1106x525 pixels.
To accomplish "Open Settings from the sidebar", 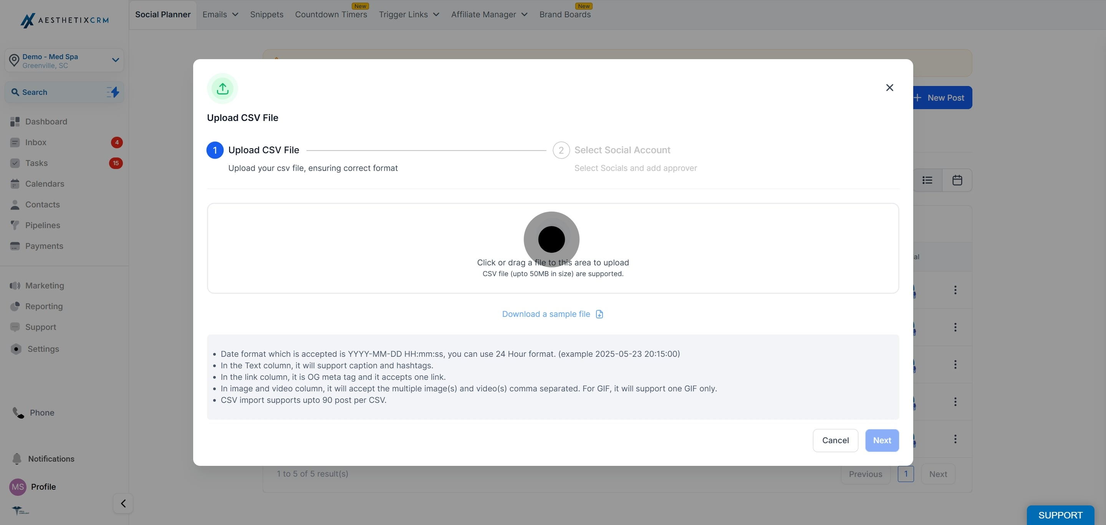I will pos(43,349).
